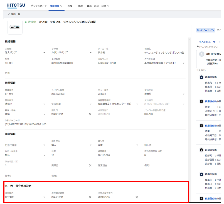Screen dimensions: 224x204
Task: Click the メーカー名 field containing テルモ
Action: [x=118, y=53]
